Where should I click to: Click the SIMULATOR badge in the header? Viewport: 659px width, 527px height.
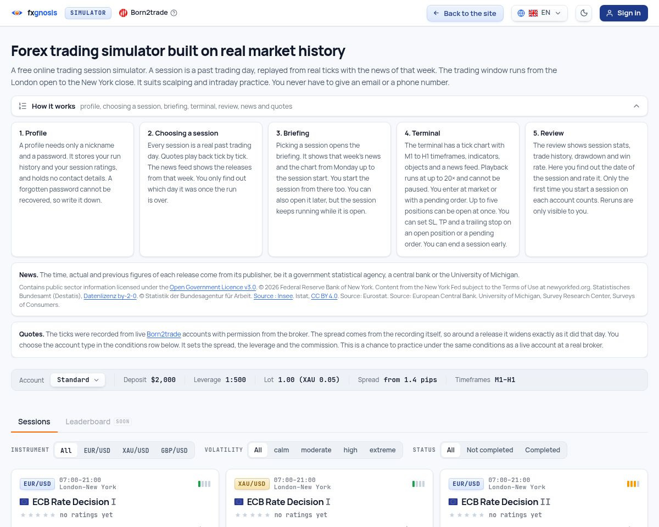click(x=88, y=13)
